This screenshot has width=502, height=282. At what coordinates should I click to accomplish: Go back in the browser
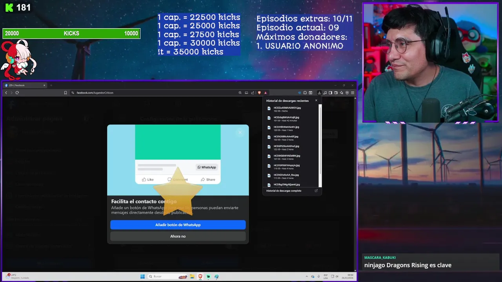pos(6,93)
